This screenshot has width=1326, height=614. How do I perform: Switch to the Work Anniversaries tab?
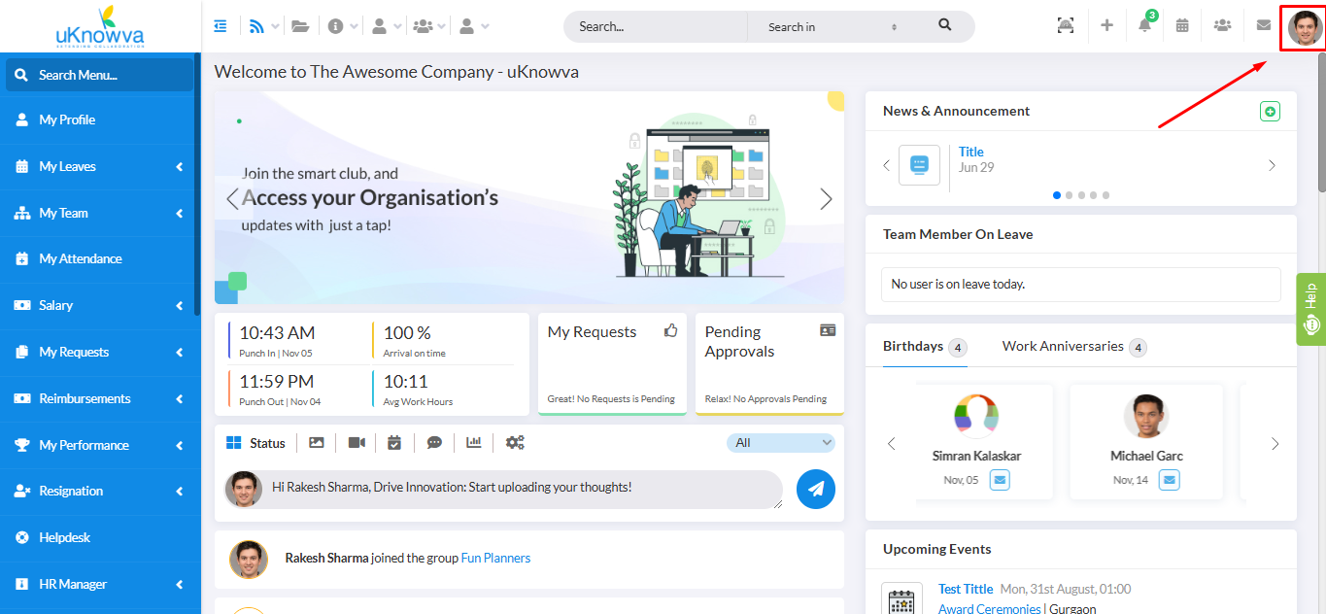coord(1074,347)
